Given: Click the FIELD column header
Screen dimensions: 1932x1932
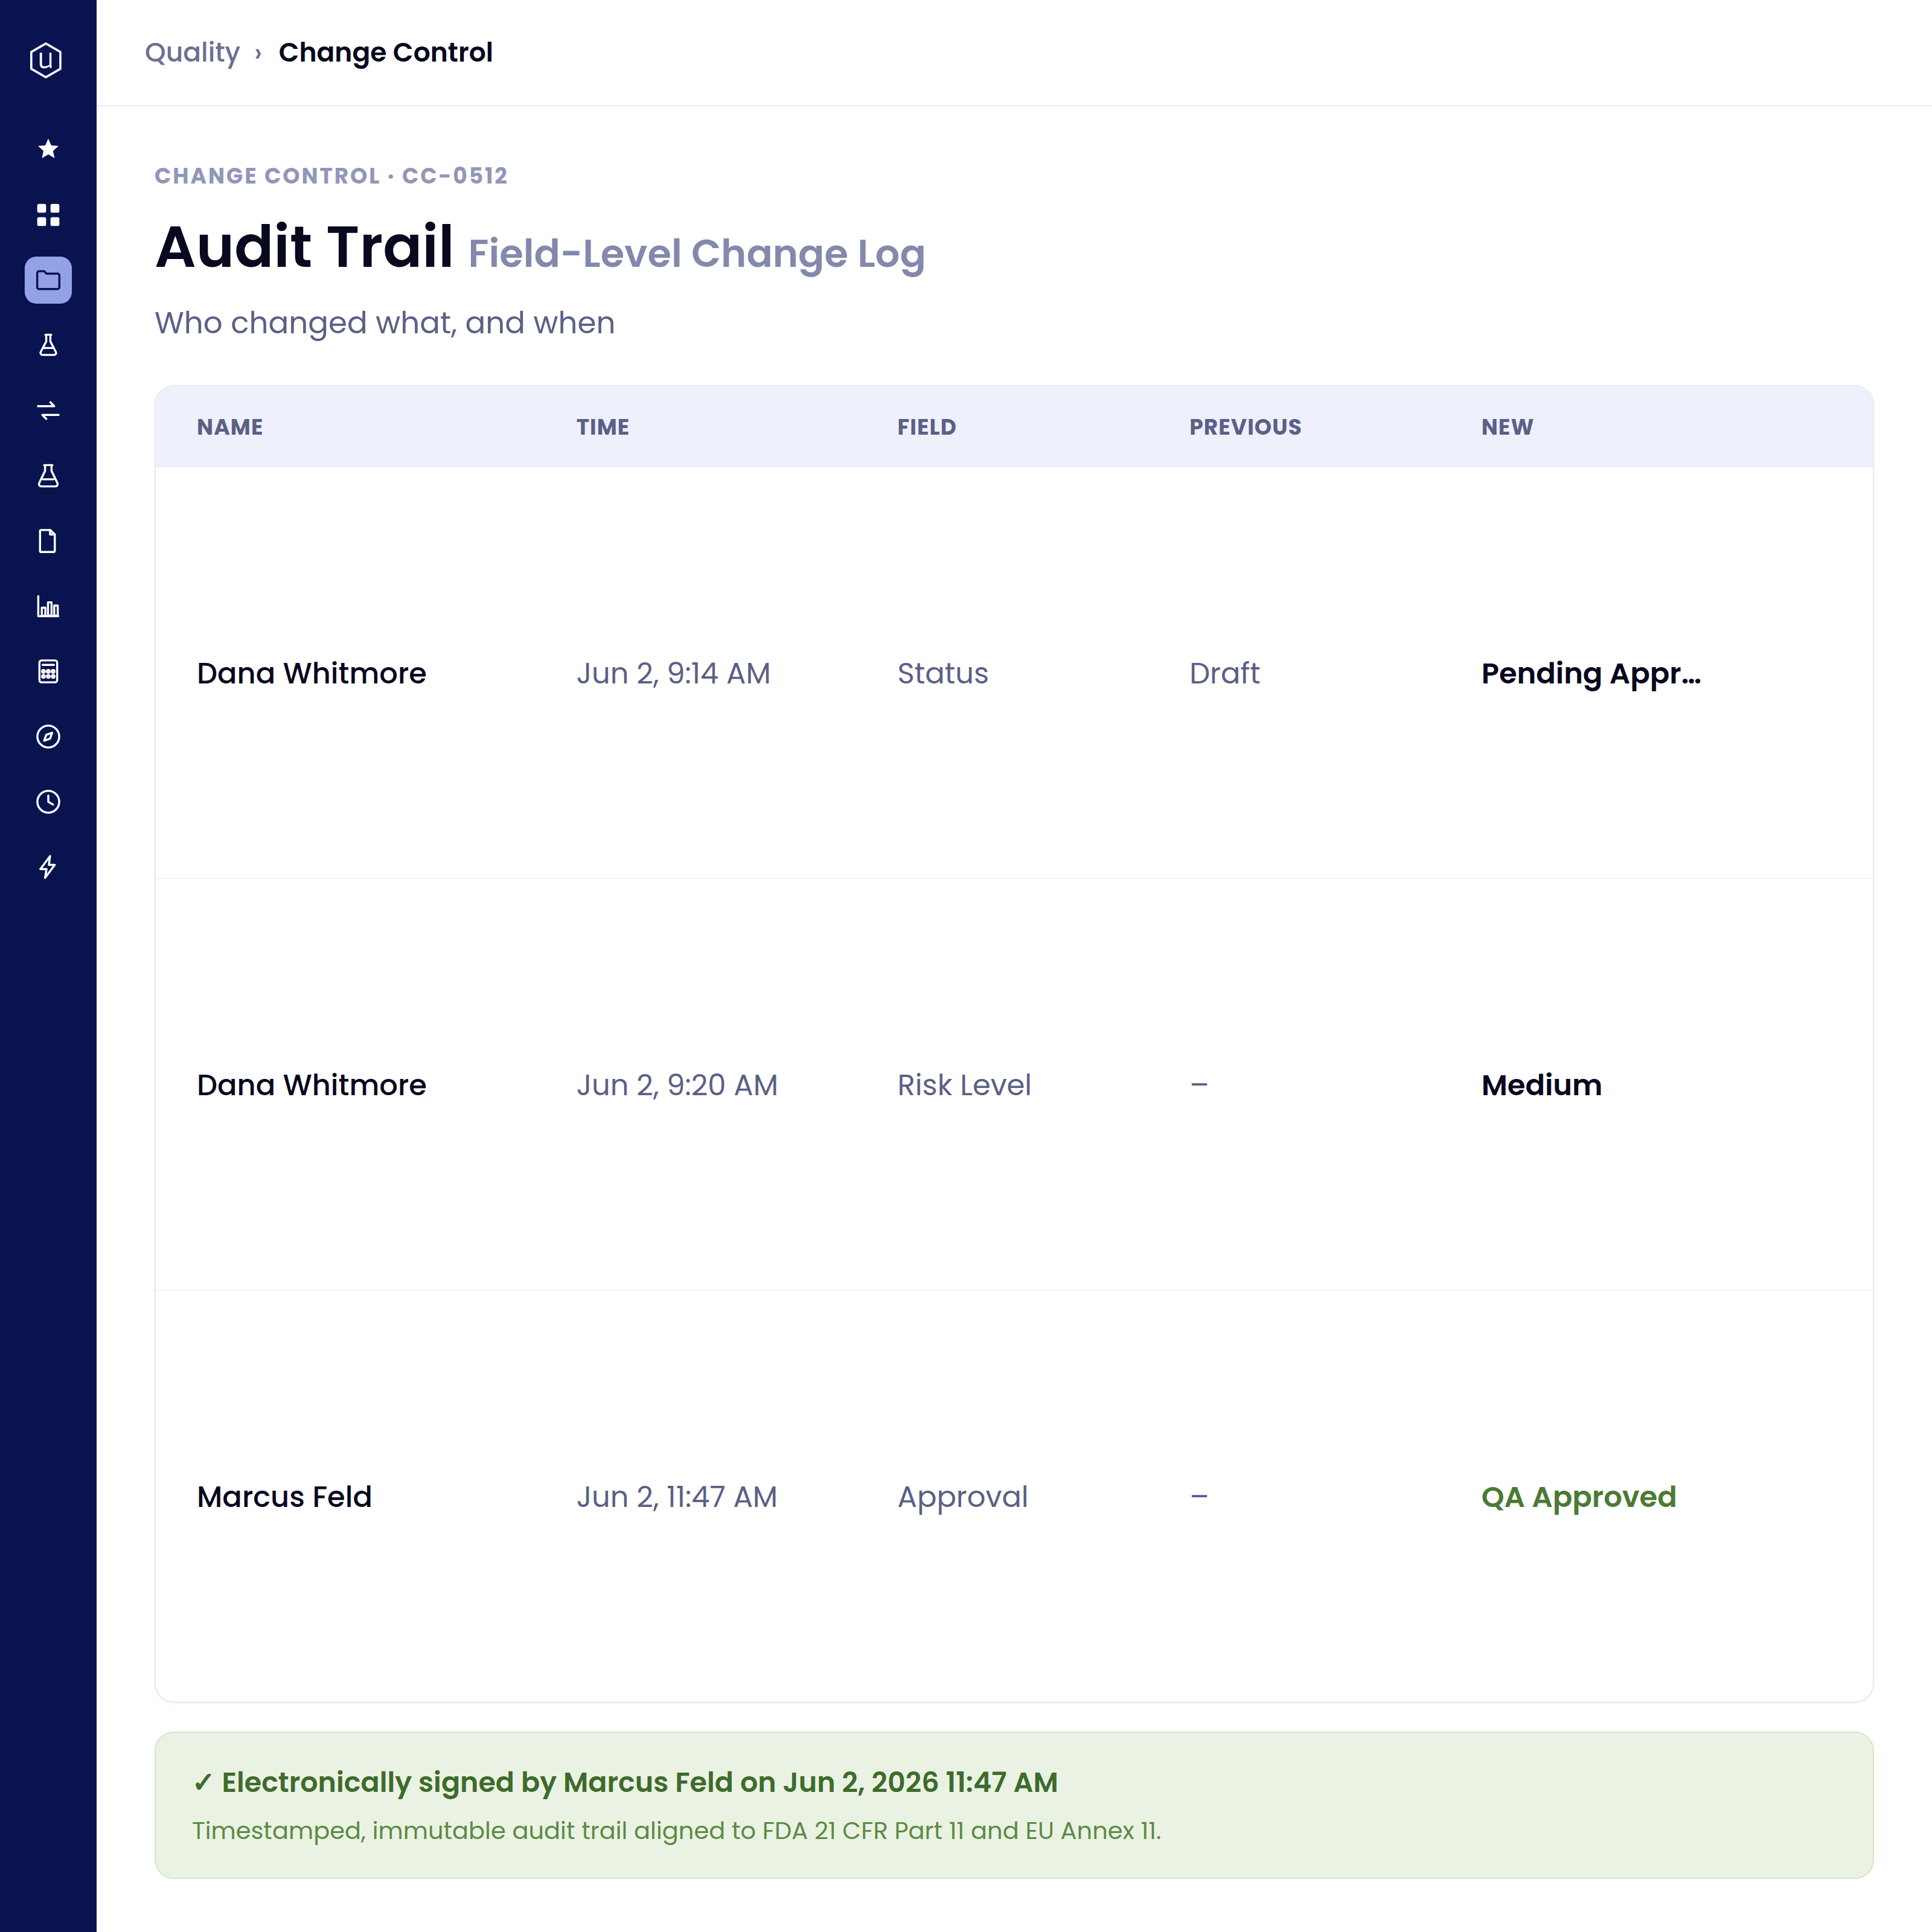Looking at the screenshot, I should point(926,427).
